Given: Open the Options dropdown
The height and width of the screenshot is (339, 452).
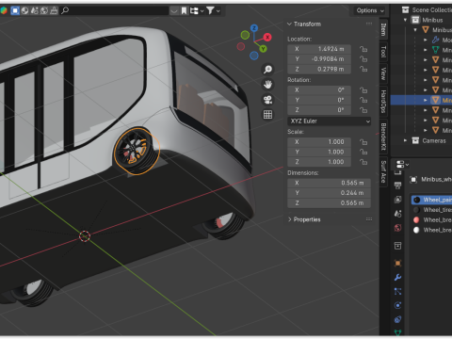Looking at the screenshot, I should pos(370,10).
